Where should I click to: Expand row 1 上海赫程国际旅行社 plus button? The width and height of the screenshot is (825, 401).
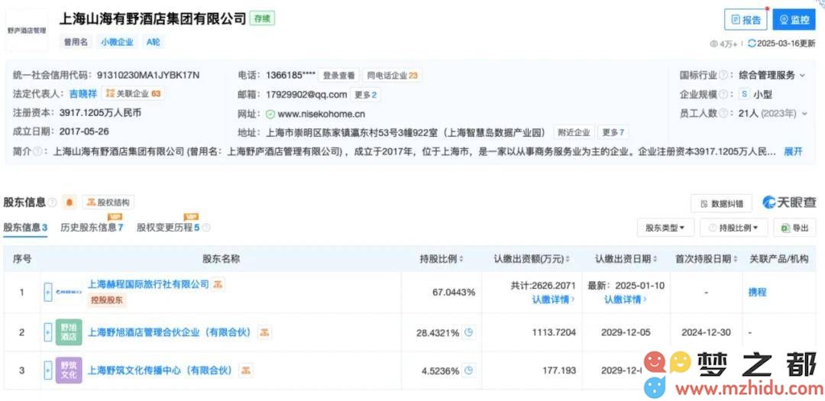coord(48,292)
